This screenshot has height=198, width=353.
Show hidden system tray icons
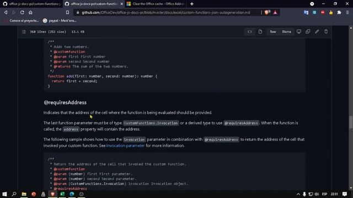(x=298, y=194)
